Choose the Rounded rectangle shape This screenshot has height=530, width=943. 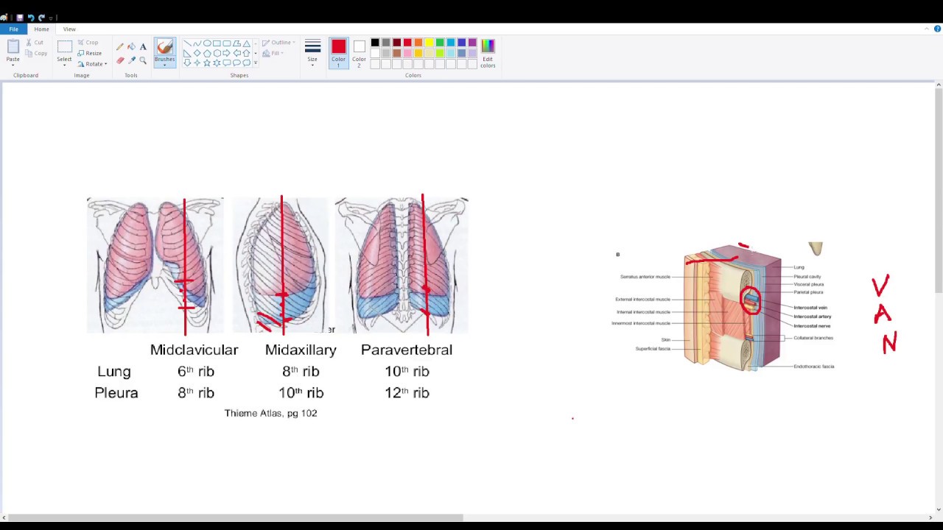[227, 43]
